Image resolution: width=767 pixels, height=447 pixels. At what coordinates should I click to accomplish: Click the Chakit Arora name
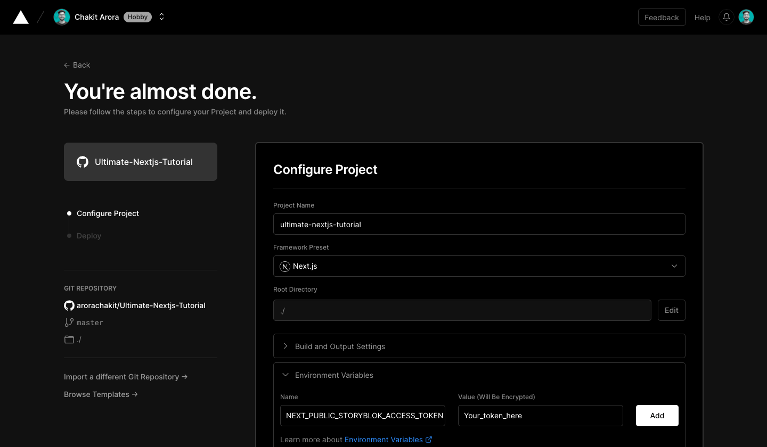click(96, 17)
